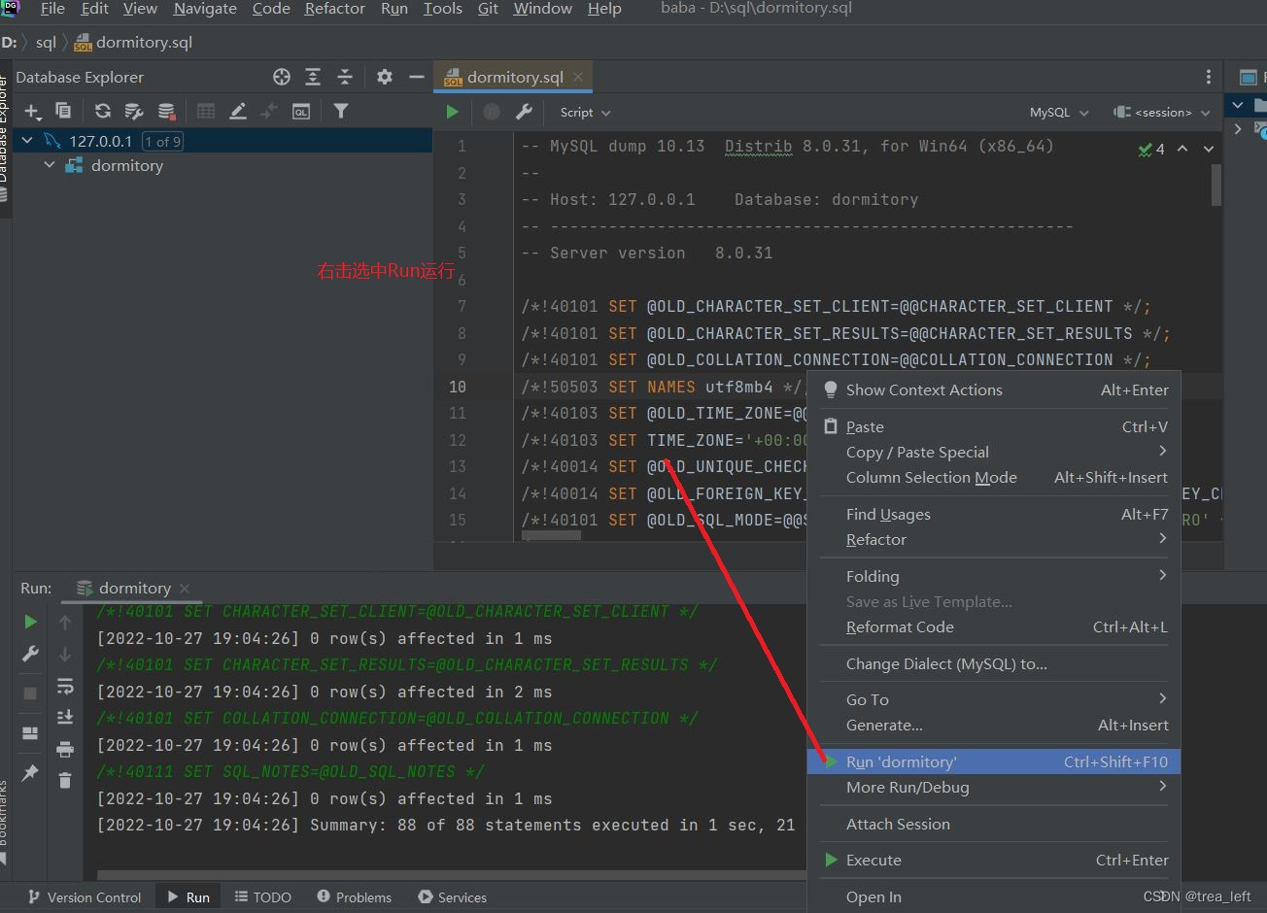Toggle soft-wrap in Run output
Image resolution: width=1267 pixels, height=913 pixels.
pos(65,687)
